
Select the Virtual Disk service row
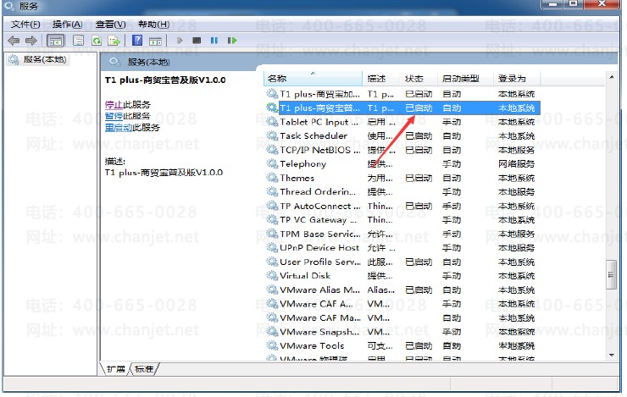(402, 276)
